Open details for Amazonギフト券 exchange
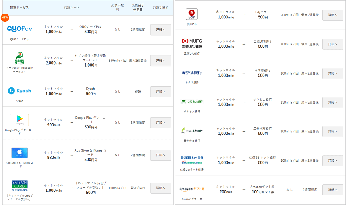The width and height of the screenshot is (347, 205). click(333, 190)
